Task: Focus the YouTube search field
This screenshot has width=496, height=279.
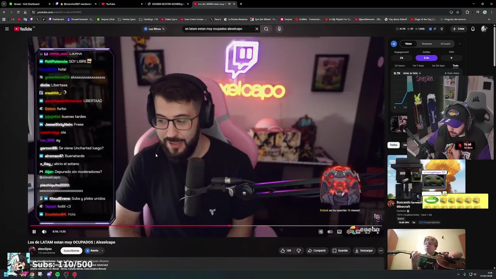Action: click(x=218, y=29)
